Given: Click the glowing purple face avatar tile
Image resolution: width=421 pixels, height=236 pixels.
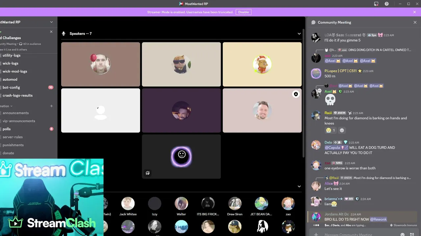Looking at the screenshot, I should pyautogui.click(x=181, y=156).
